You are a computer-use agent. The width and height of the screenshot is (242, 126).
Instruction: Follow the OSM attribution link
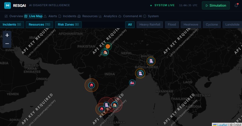pyautogui.click(x=237, y=125)
